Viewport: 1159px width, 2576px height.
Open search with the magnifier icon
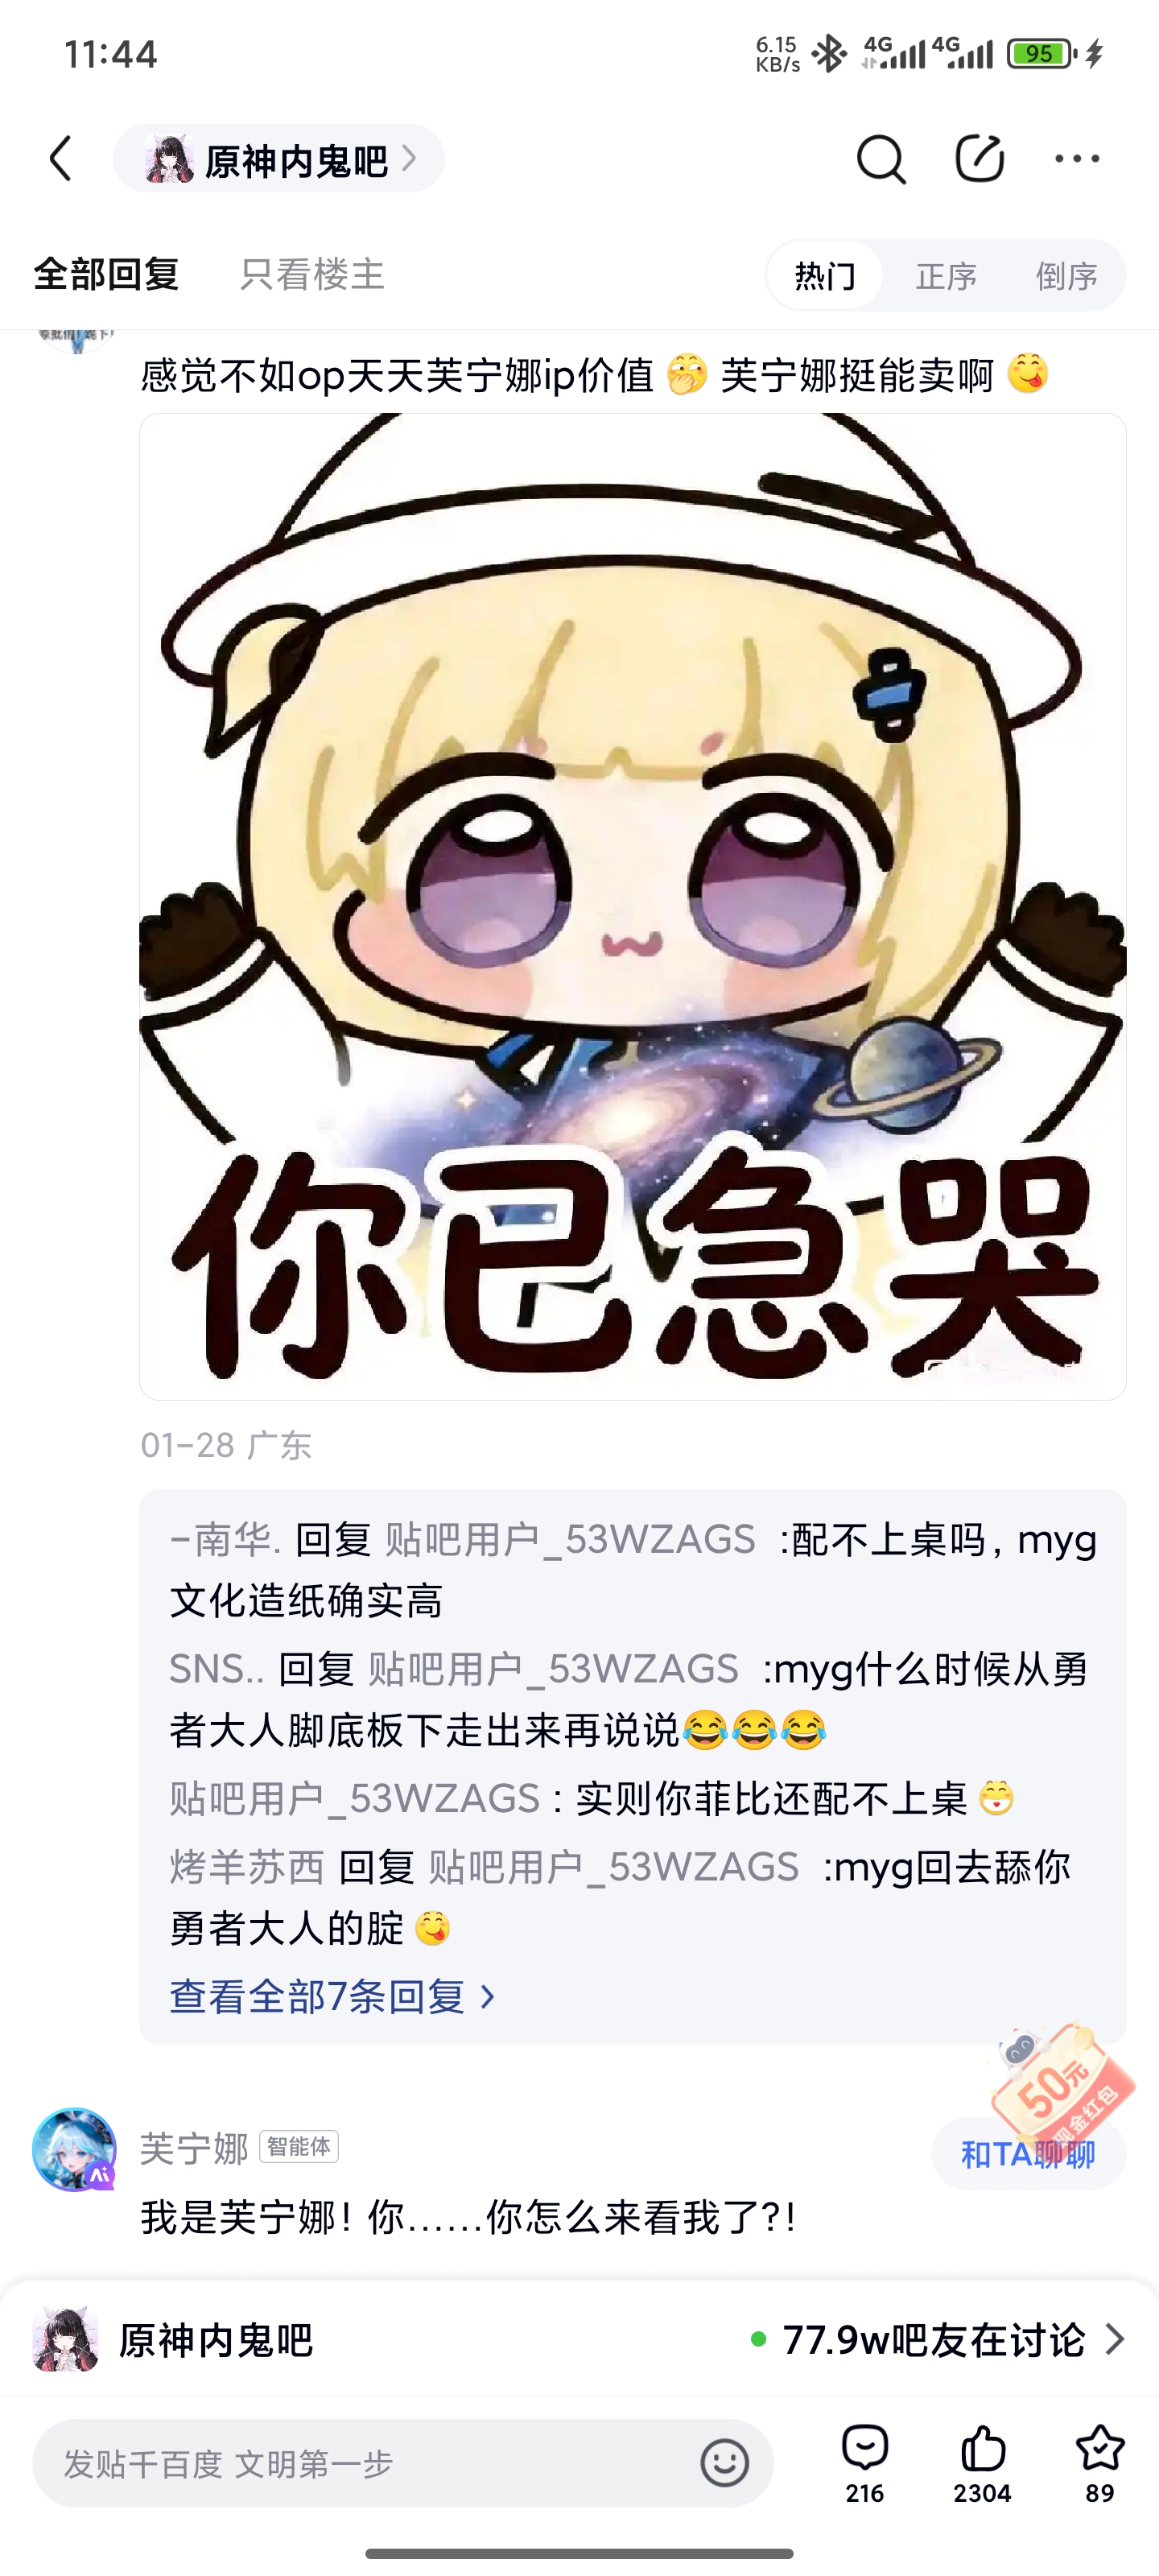(x=880, y=159)
